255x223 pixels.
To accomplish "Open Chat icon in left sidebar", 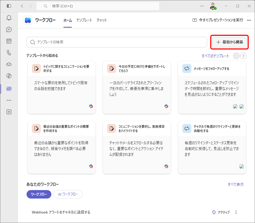I will coord(9,29).
